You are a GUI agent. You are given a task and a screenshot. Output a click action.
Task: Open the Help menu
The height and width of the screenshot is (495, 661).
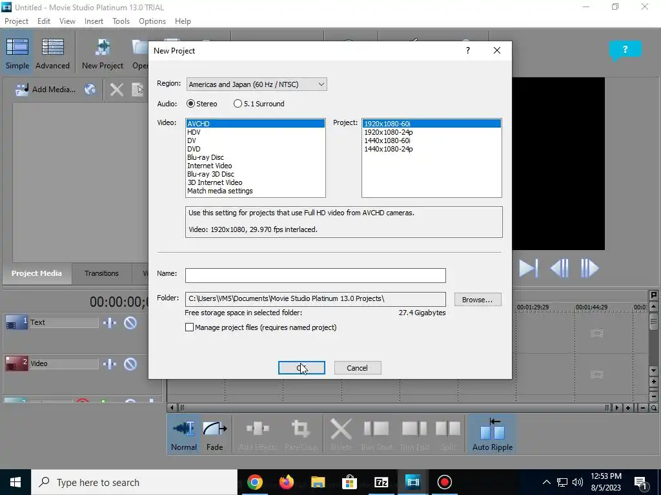[x=183, y=21]
